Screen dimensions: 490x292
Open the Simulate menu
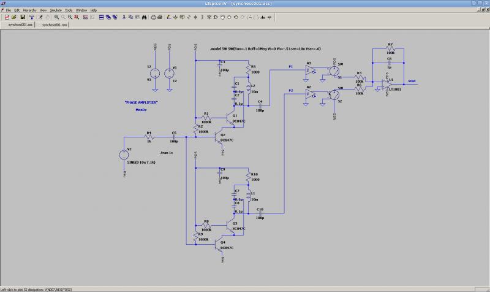point(56,10)
